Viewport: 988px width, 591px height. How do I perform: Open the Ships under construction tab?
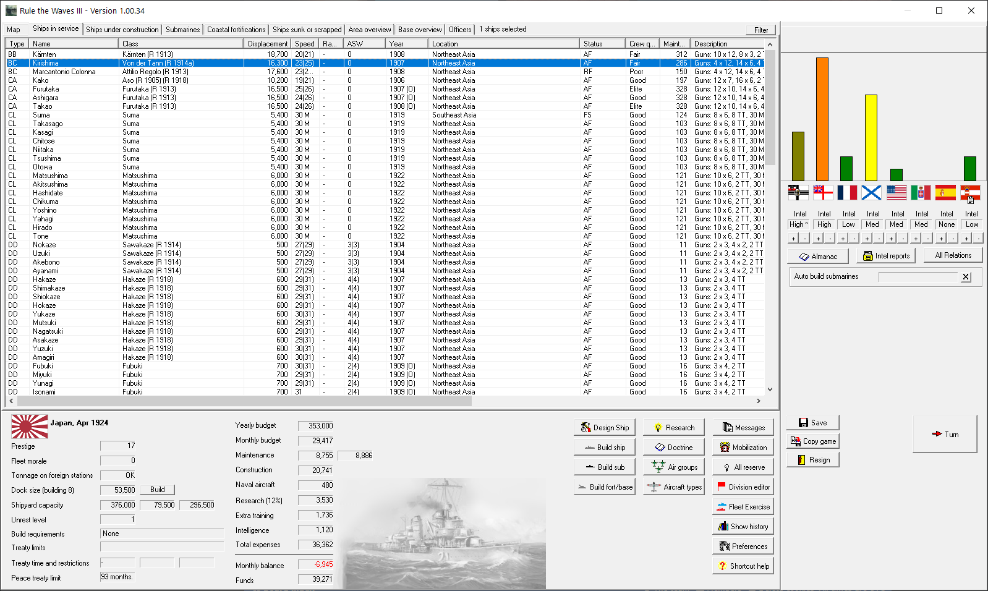tap(122, 30)
